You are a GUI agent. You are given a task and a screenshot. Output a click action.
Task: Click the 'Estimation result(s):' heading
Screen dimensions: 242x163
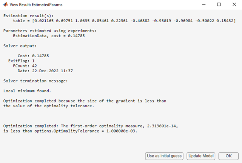pos(26,16)
